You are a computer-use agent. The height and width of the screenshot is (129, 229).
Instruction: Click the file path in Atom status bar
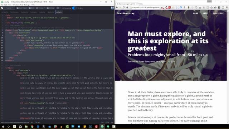[x=15, y=123]
